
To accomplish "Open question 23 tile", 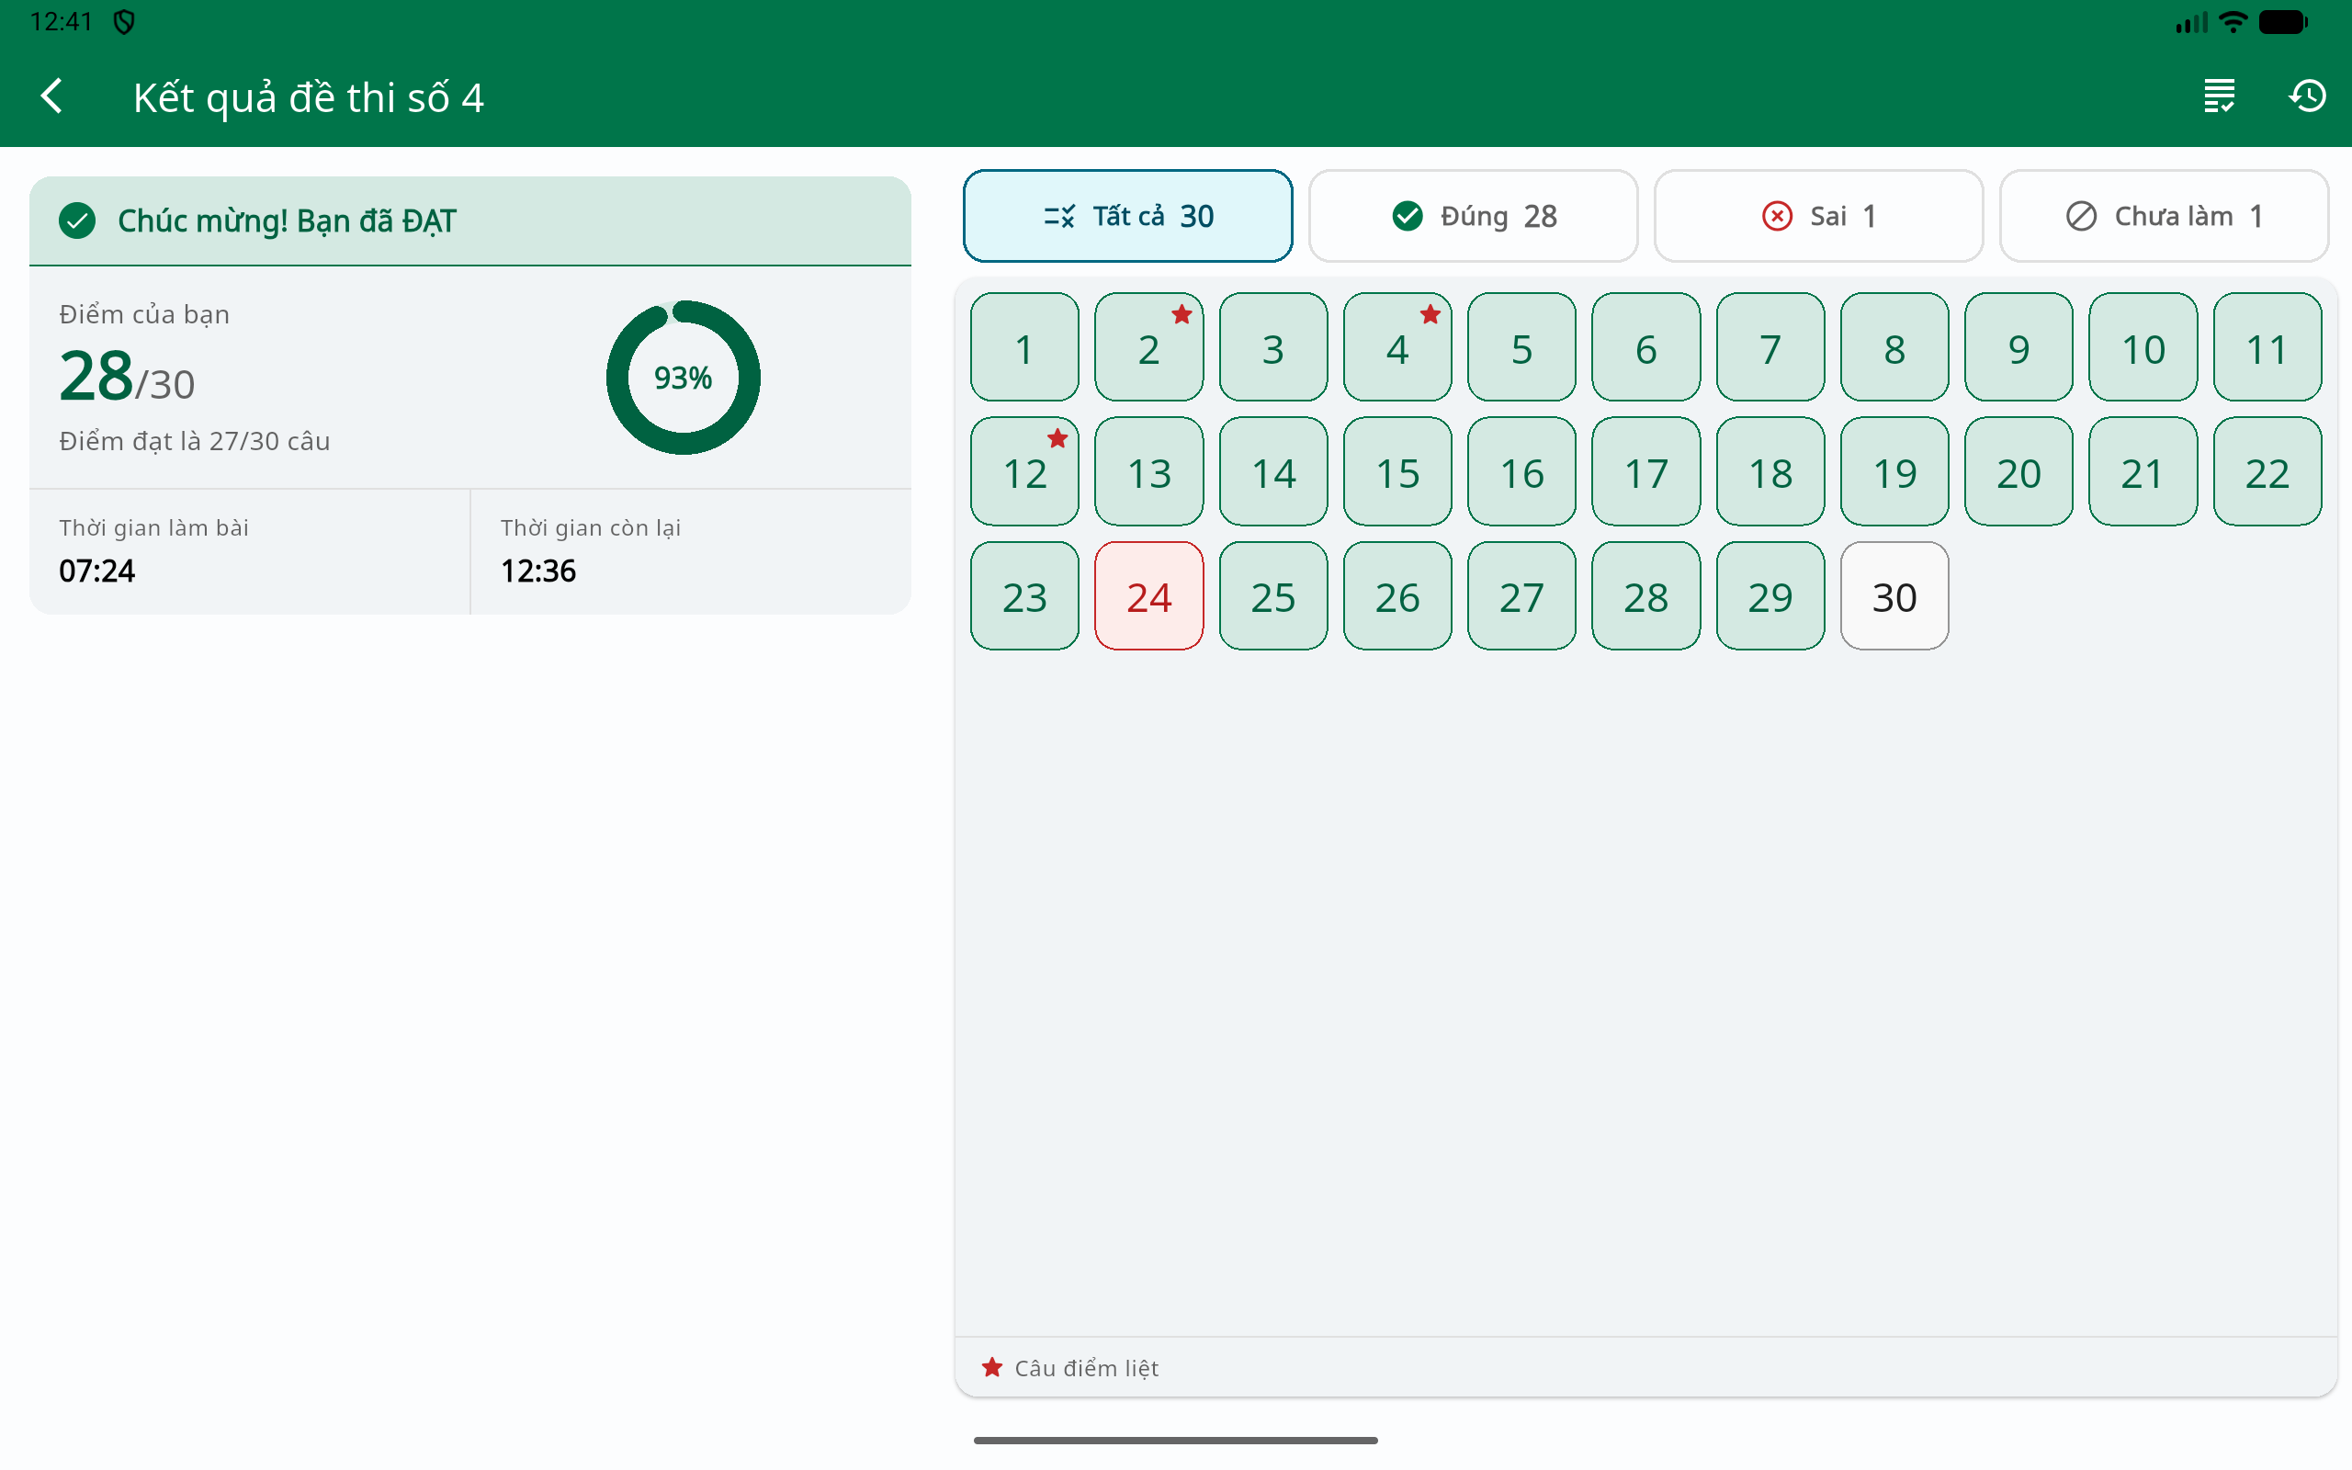I will coord(1024,596).
